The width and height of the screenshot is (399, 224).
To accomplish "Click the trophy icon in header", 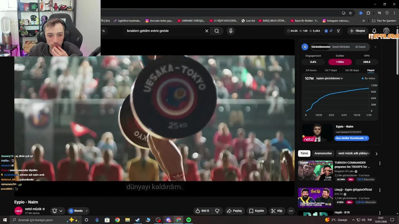I will click(x=338, y=31).
